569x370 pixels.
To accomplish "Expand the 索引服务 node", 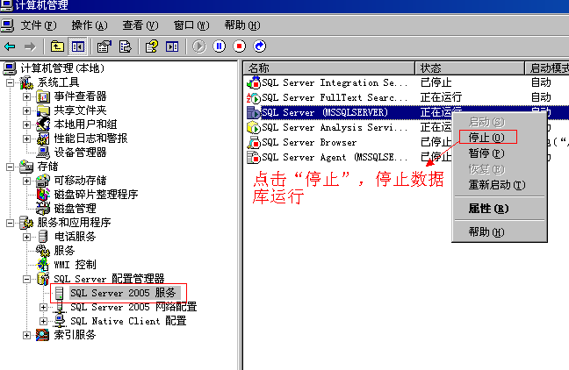I will pyautogui.click(x=26, y=335).
